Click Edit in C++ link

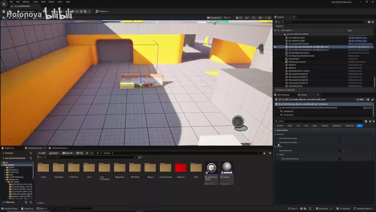click(x=367, y=108)
